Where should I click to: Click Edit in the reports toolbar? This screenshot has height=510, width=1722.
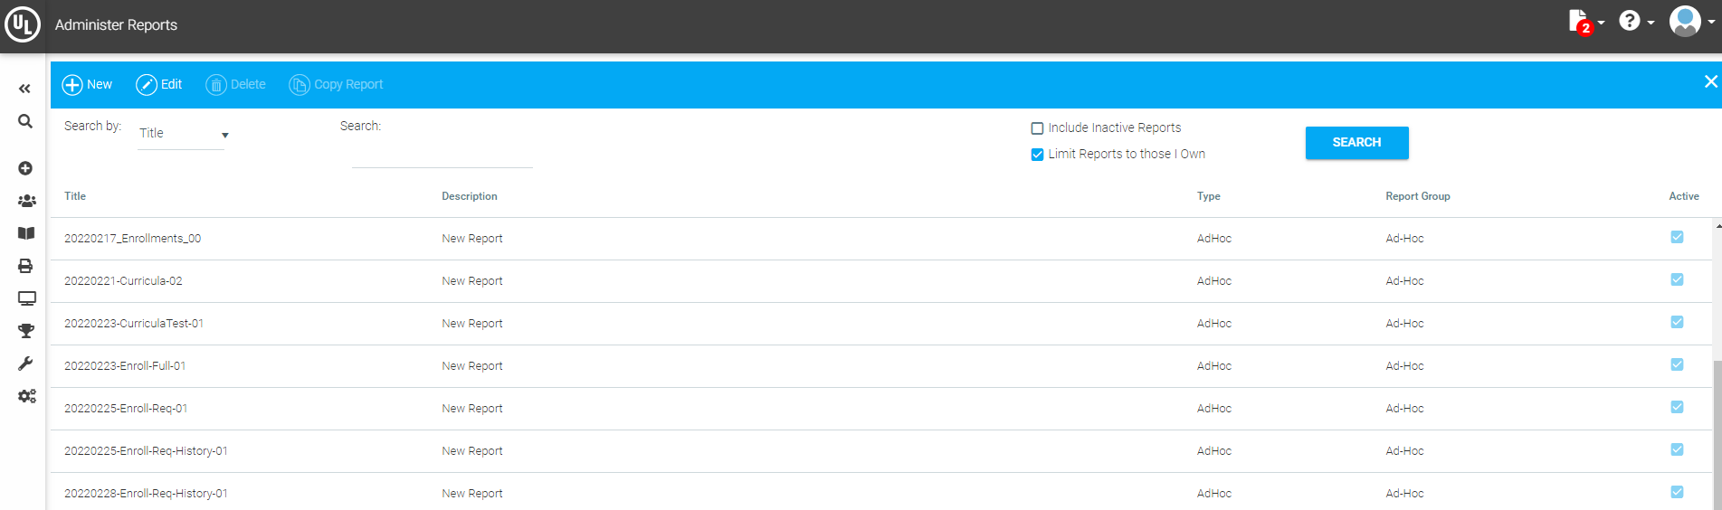tap(159, 84)
